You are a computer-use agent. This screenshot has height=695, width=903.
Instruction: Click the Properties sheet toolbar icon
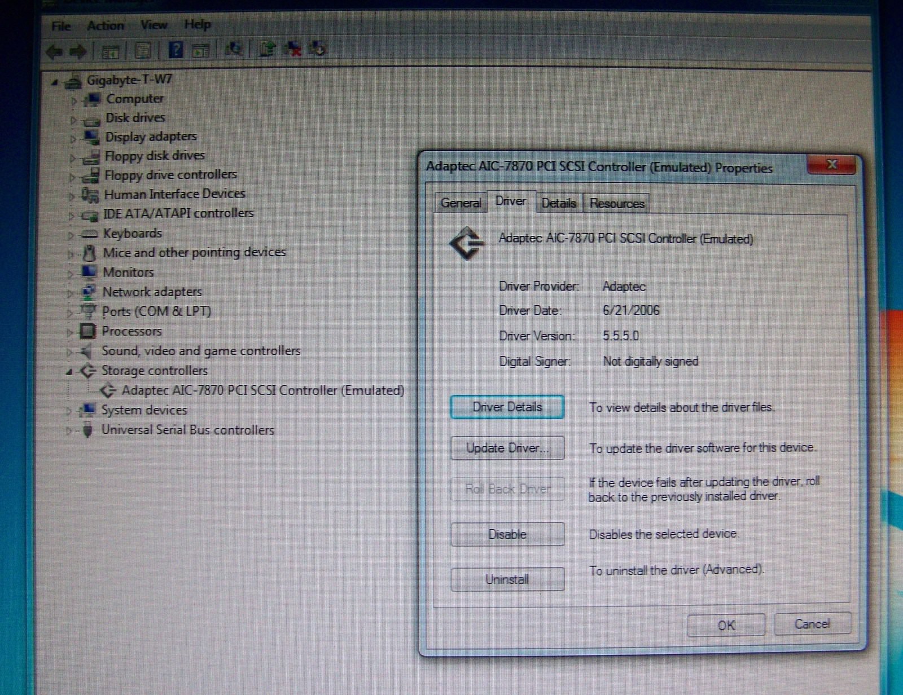[143, 51]
